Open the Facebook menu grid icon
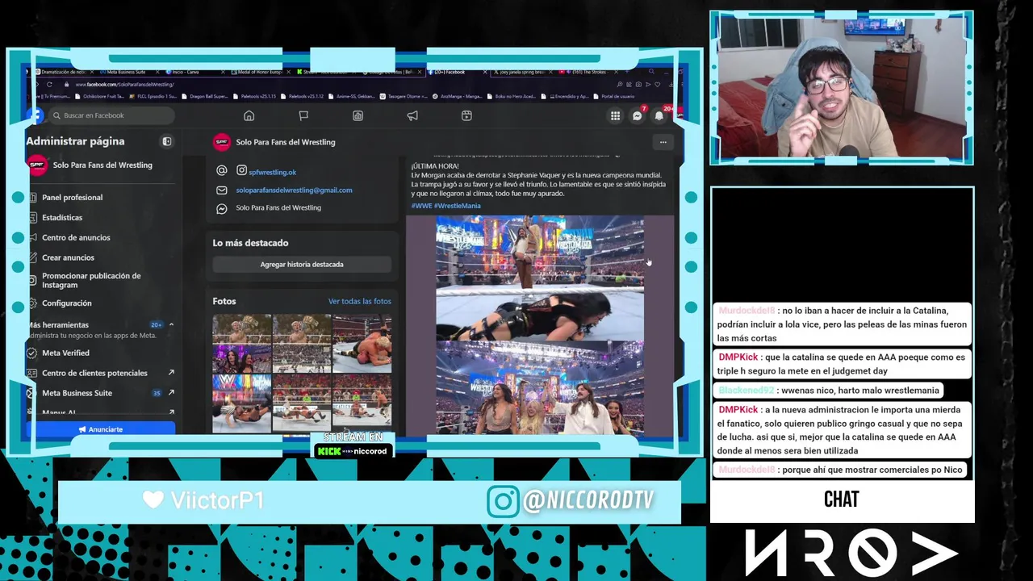This screenshot has height=581, width=1033. coord(615,115)
